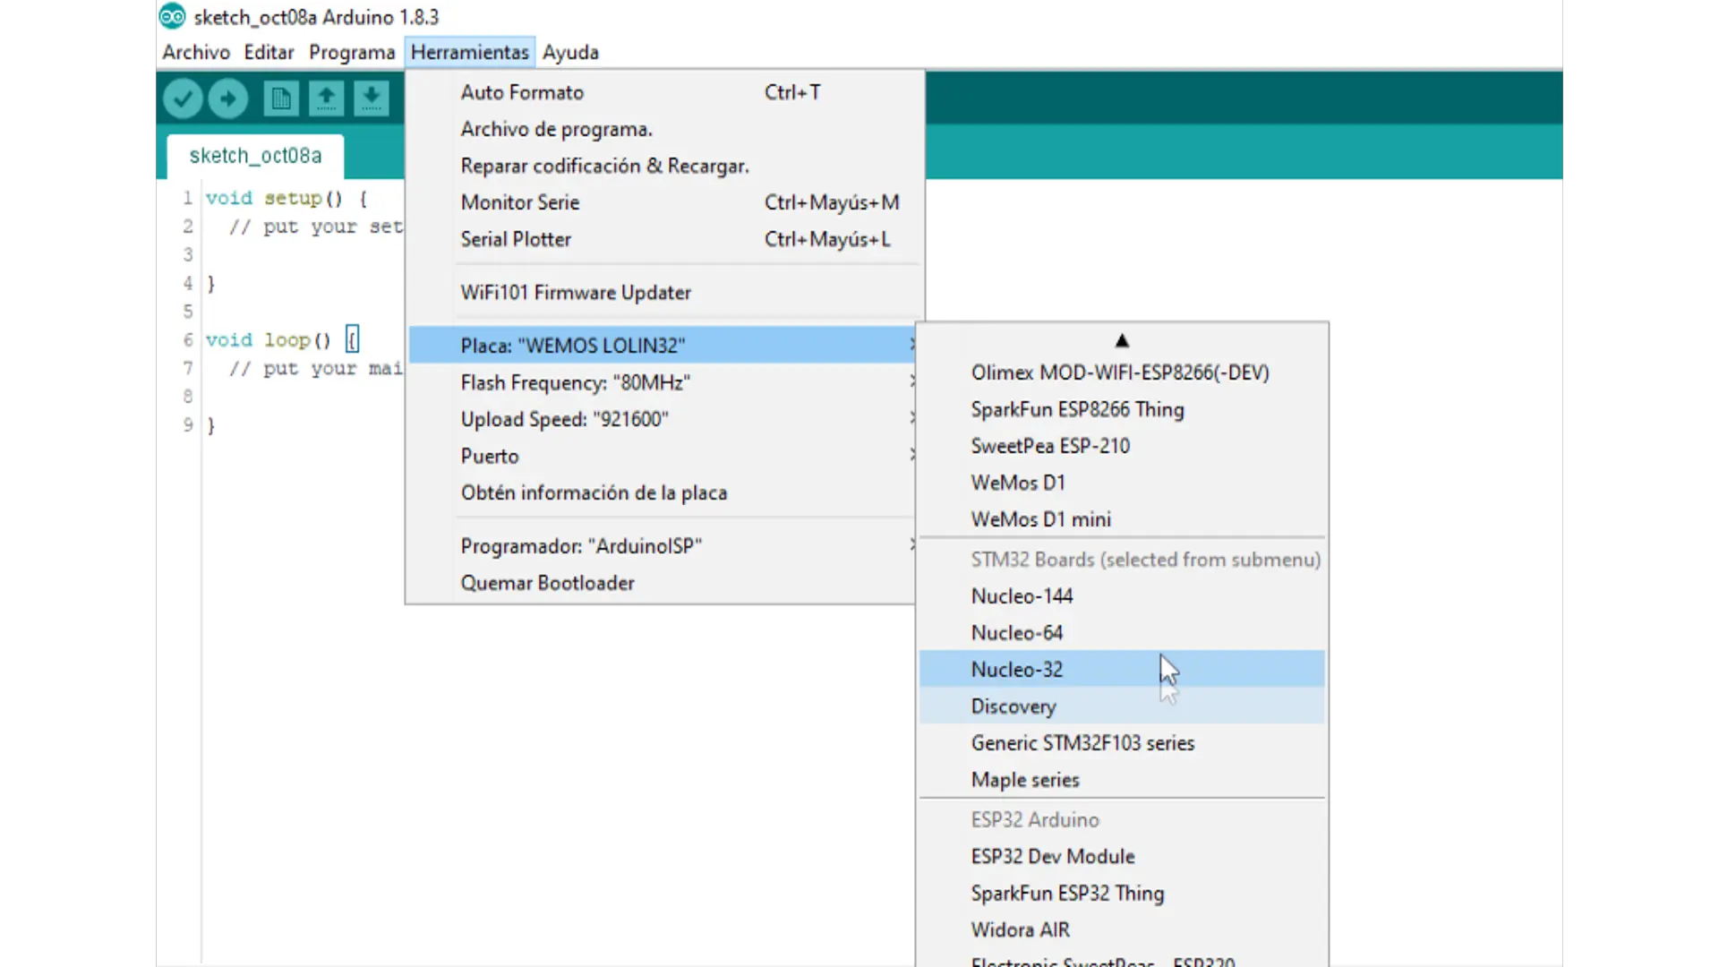The width and height of the screenshot is (1719, 967).
Task: Click Obtén información de la placa
Action: tap(663, 492)
